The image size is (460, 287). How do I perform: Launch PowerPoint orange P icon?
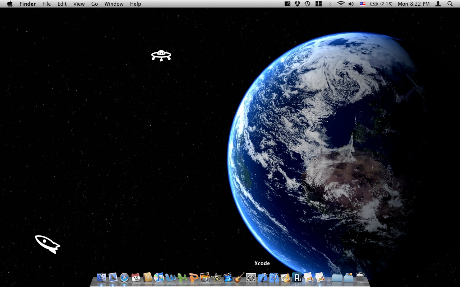click(x=193, y=277)
